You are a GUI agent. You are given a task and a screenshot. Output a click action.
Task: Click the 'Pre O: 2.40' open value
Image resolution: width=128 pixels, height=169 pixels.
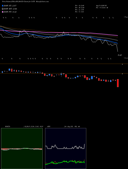80,6
